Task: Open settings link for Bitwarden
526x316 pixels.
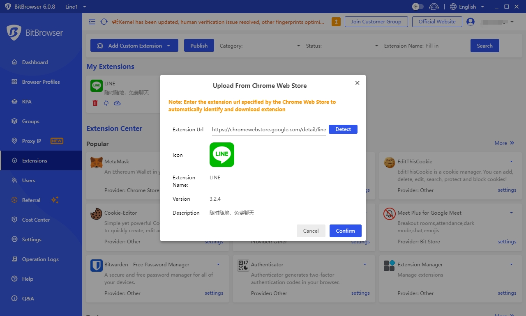Action: (214, 293)
